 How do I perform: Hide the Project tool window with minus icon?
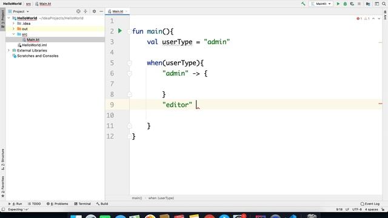(101, 12)
